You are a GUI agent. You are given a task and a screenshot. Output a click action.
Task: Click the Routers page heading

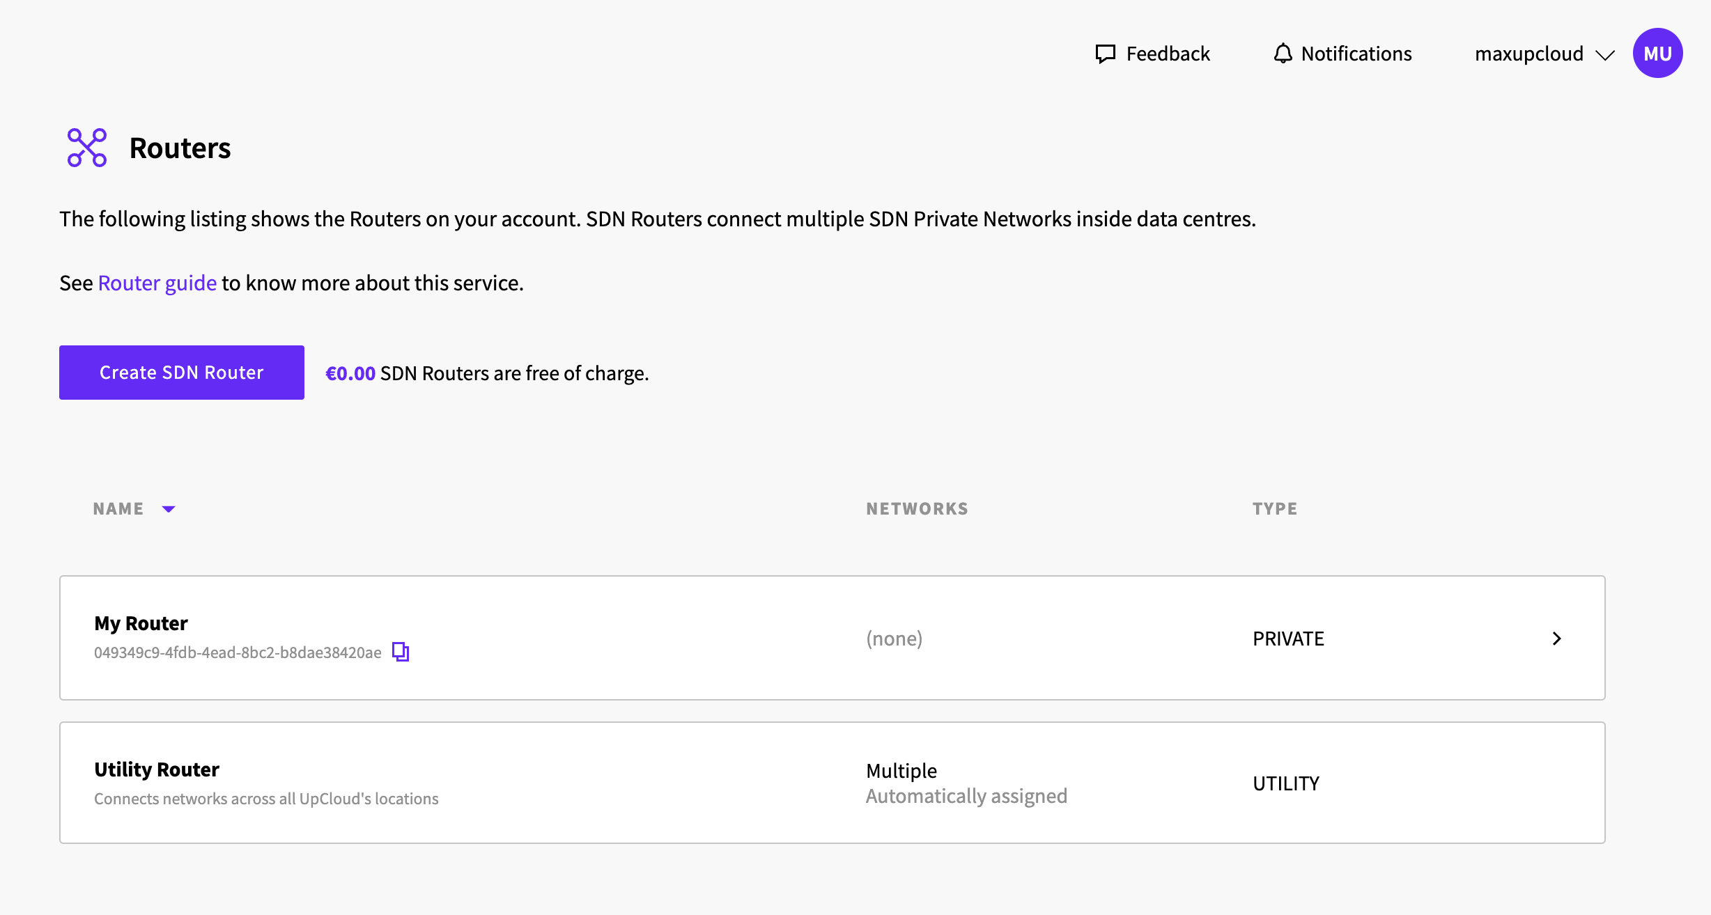coord(180,148)
